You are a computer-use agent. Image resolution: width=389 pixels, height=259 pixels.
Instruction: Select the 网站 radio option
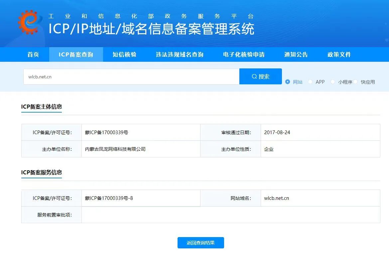click(x=288, y=82)
